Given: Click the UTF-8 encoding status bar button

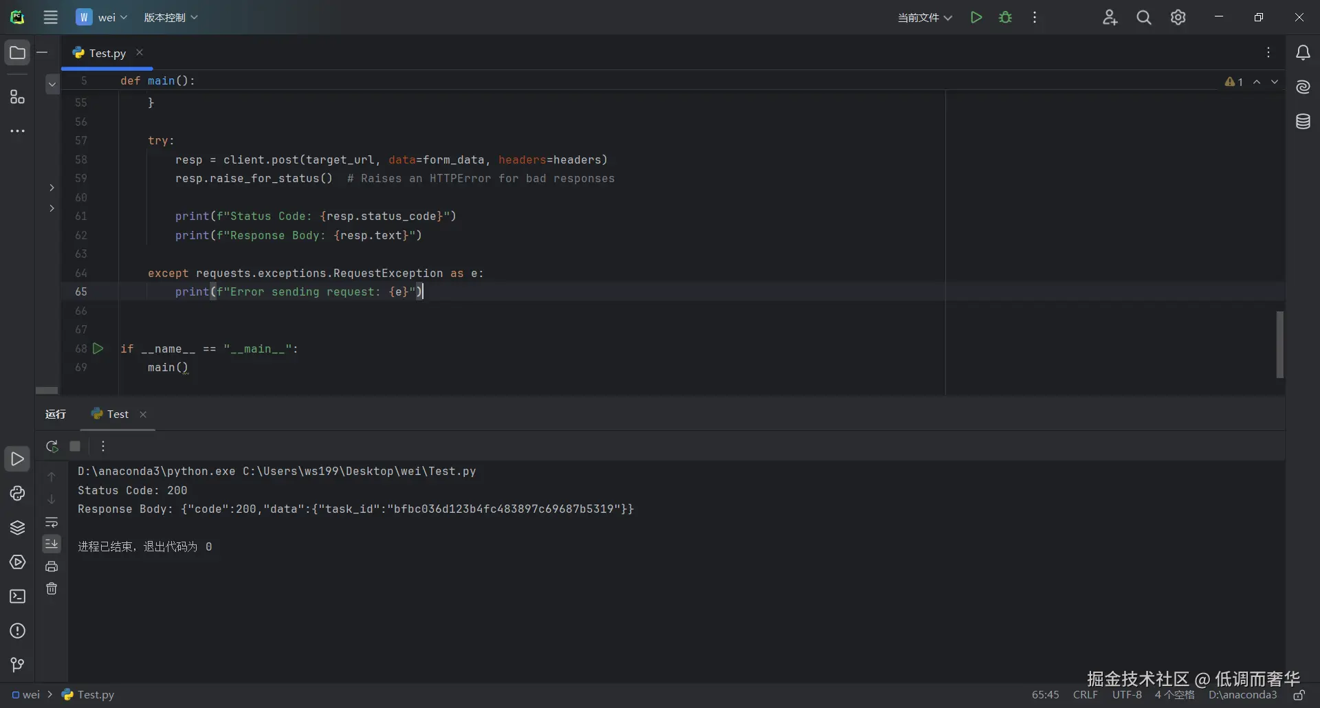Looking at the screenshot, I should 1127,695.
